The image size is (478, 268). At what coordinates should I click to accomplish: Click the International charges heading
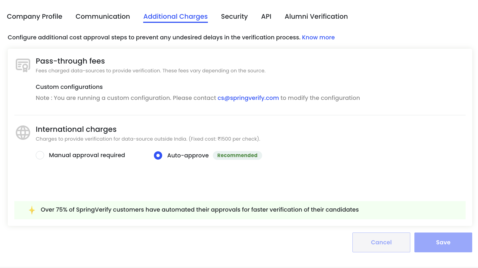76,129
